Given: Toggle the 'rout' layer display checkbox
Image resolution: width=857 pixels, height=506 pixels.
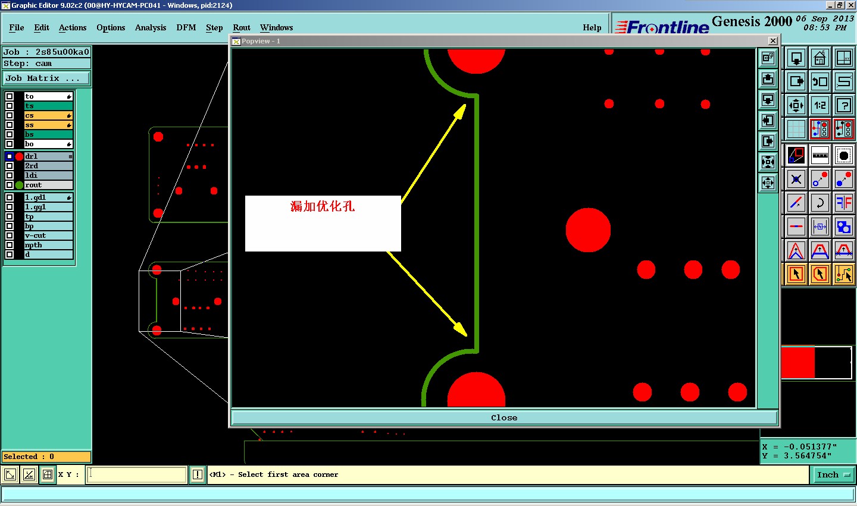Looking at the screenshot, I should (x=10, y=185).
